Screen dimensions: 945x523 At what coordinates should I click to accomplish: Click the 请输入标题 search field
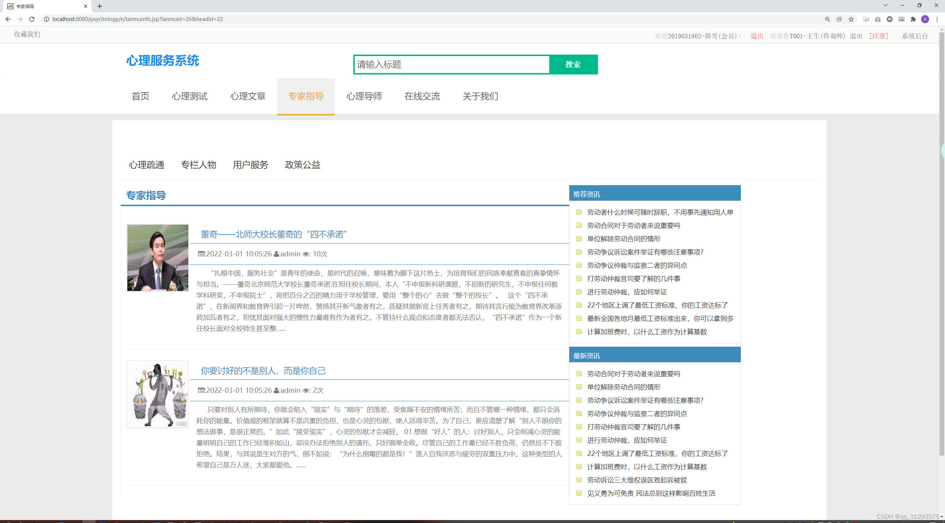pyautogui.click(x=452, y=65)
